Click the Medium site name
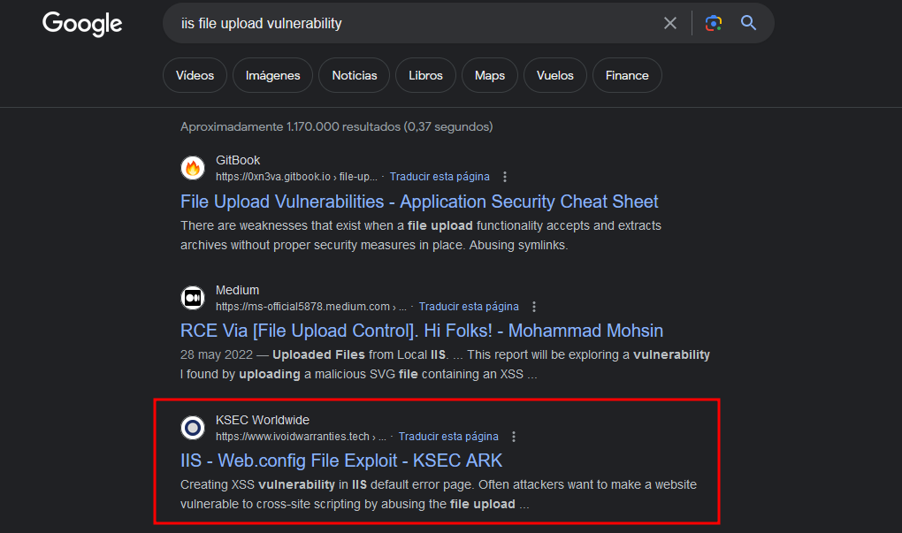 [237, 290]
